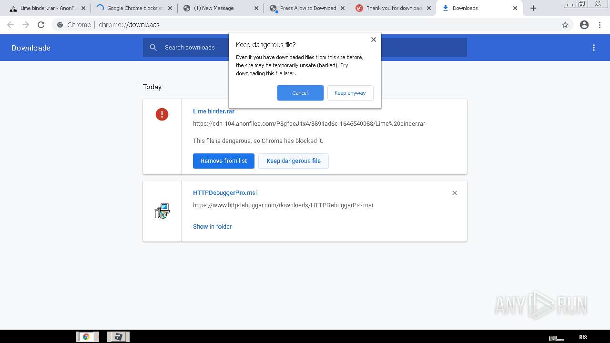Click Cancel in the dangerous file dialog

pyautogui.click(x=300, y=93)
